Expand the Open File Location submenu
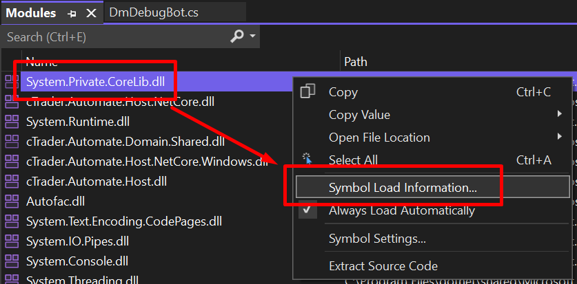The width and height of the screenshot is (577, 284). (560, 137)
